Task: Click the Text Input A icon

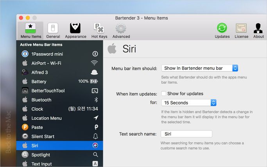Action: click(95, 164)
